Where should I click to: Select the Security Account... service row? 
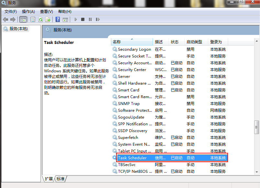pyautogui.click(x=169, y=63)
